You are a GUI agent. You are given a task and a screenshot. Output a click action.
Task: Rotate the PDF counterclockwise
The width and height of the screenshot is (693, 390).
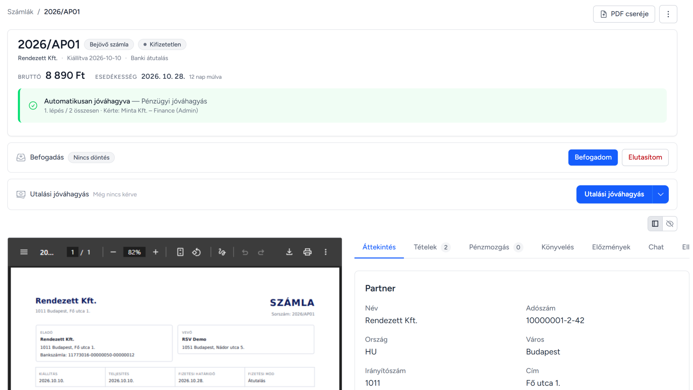pos(196,252)
